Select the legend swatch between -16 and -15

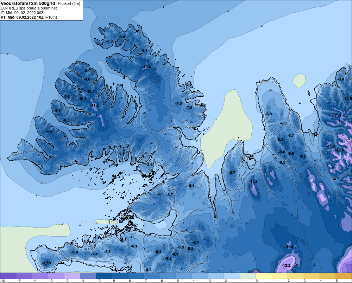point(8,276)
